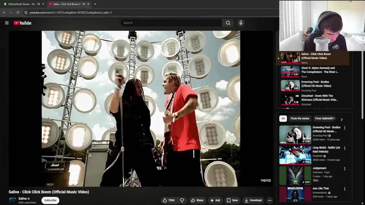Viewport: 365px width, 205px height.
Task: Click the search magnifier button
Action: coord(228,23)
